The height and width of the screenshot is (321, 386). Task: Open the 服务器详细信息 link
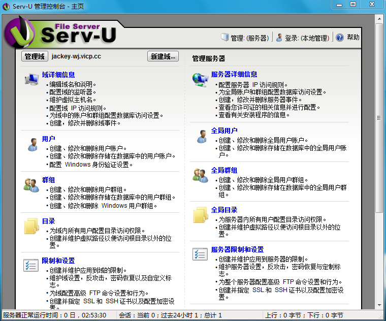click(x=234, y=74)
